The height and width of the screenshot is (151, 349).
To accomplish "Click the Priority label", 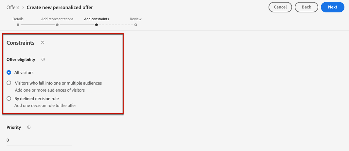I will coord(14,127).
